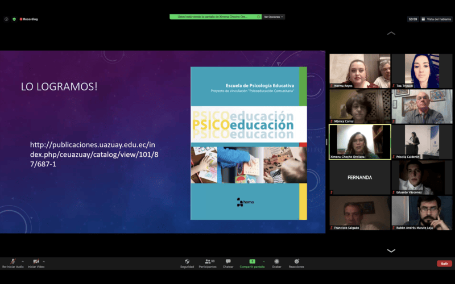Screen dimensions: 455x284
Task: Select Ximena Chocho Orellana video tile
Action: pyautogui.click(x=360, y=142)
